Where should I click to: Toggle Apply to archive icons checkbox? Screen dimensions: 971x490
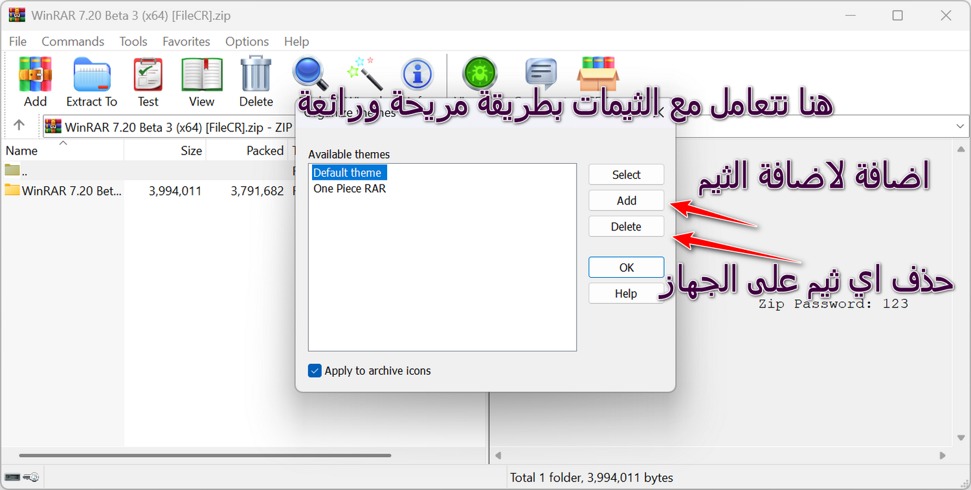coord(315,371)
